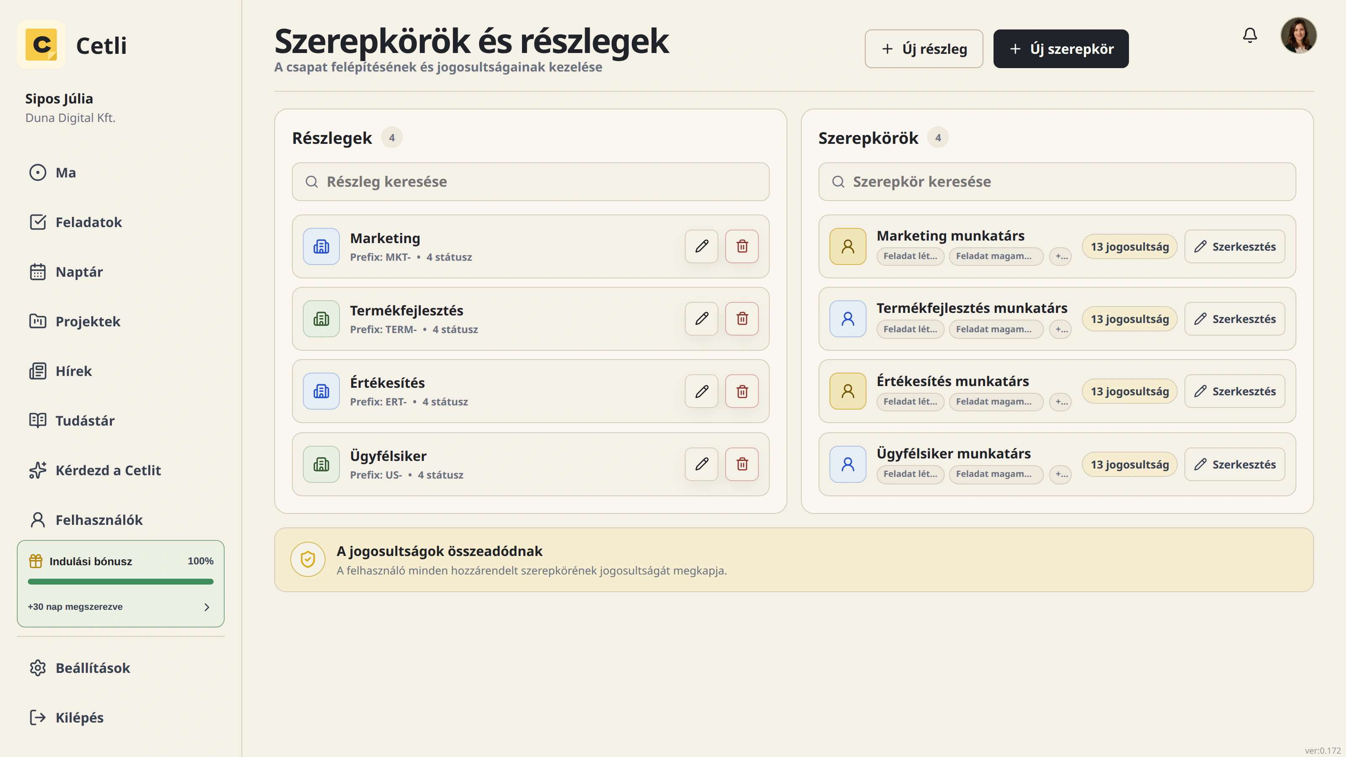Open the Hírek section
The width and height of the screenshot is (1346, 757).
120,371
